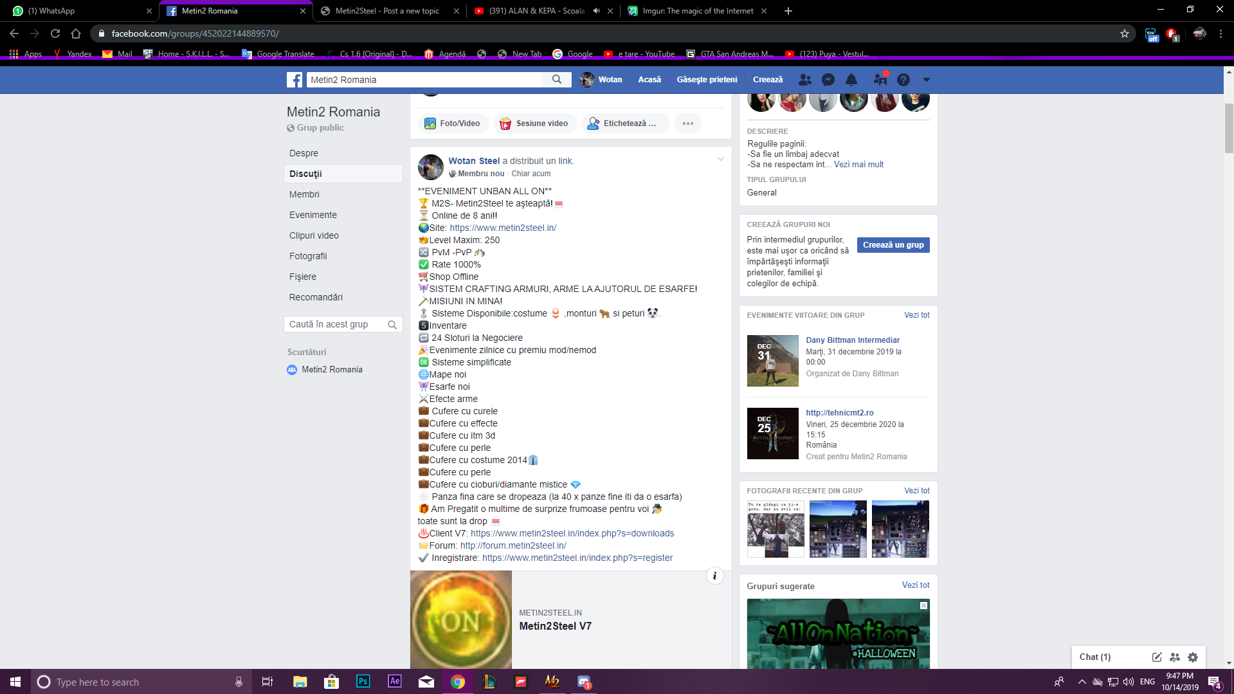Open the Chat (1) tab
1234x694 pixels.
pyautogui.click(x=1095, y=657)
